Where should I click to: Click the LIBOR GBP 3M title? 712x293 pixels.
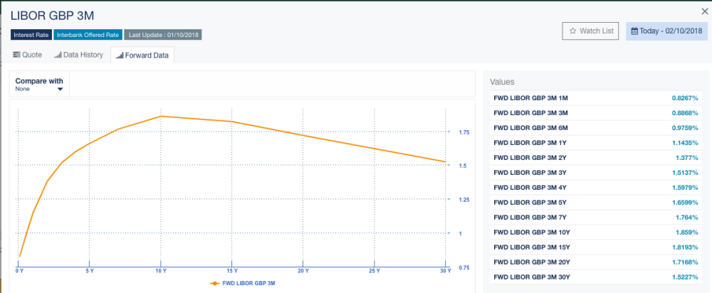coord(52,16)
